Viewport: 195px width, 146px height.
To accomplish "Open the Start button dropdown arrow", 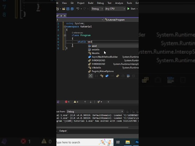I will [x=137, y=9].
